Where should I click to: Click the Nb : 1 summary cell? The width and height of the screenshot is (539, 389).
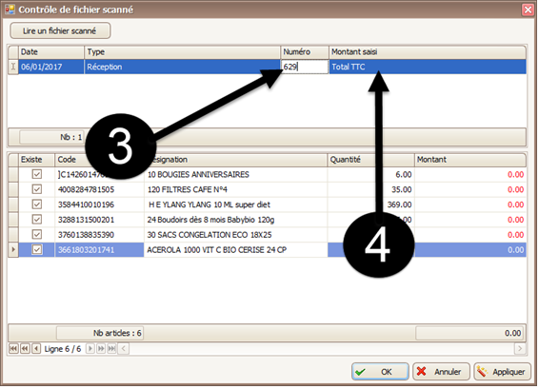tap(51, 137)
